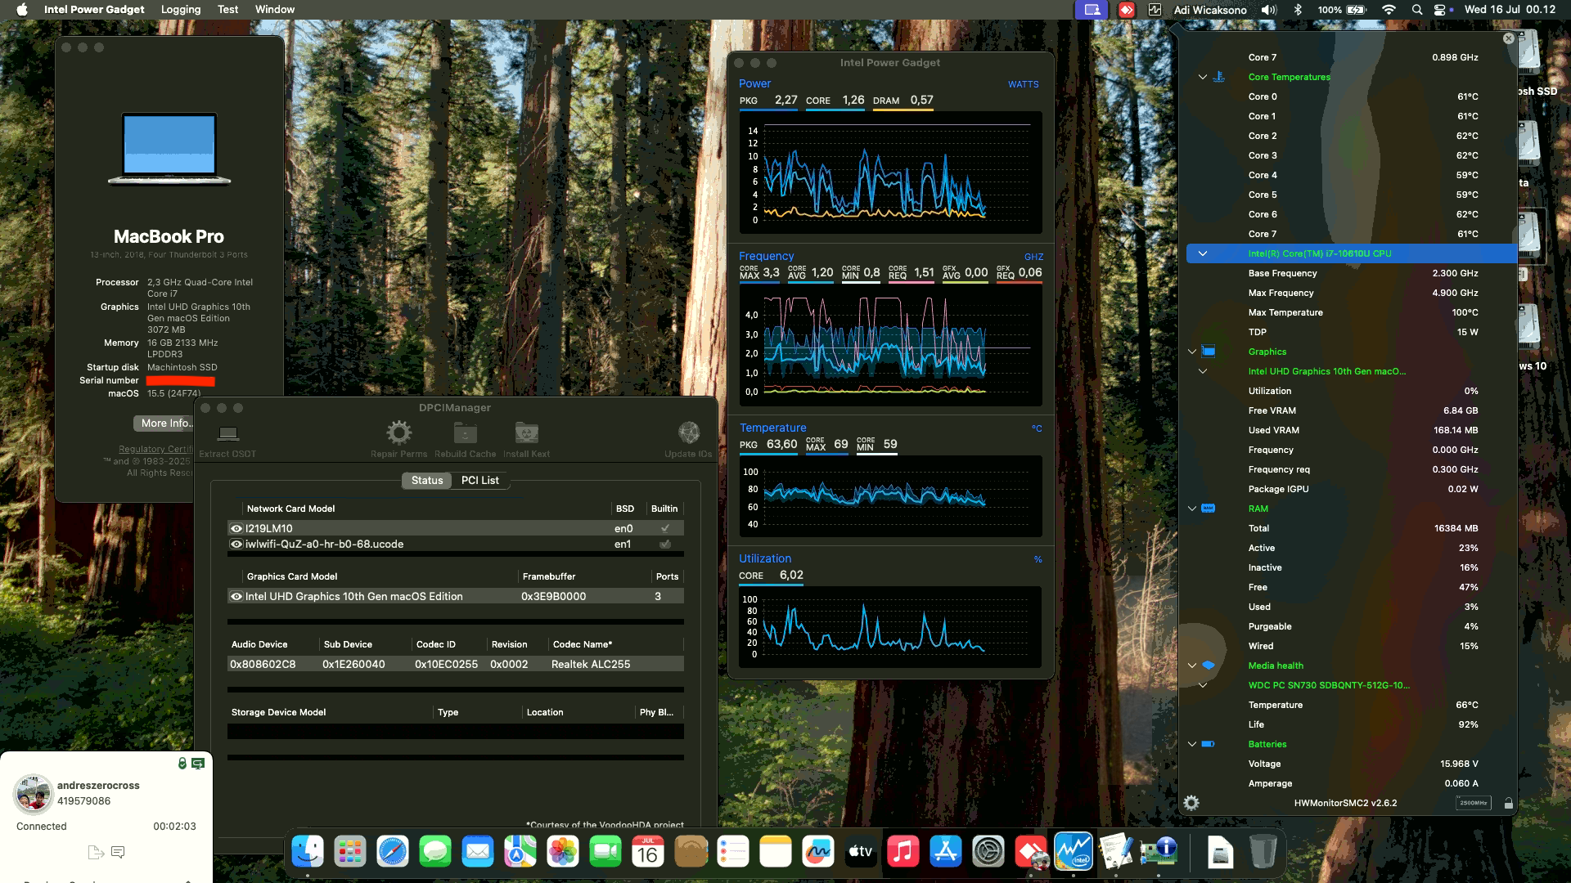This screenshot has height=883, width=1571.
Task: Adjust the 2500MHz frequency control
Action: coord(1473,803)
